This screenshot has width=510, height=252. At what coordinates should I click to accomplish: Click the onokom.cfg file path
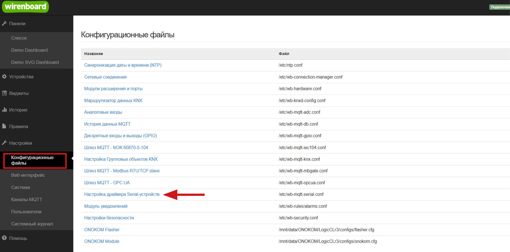coord(327,241)
